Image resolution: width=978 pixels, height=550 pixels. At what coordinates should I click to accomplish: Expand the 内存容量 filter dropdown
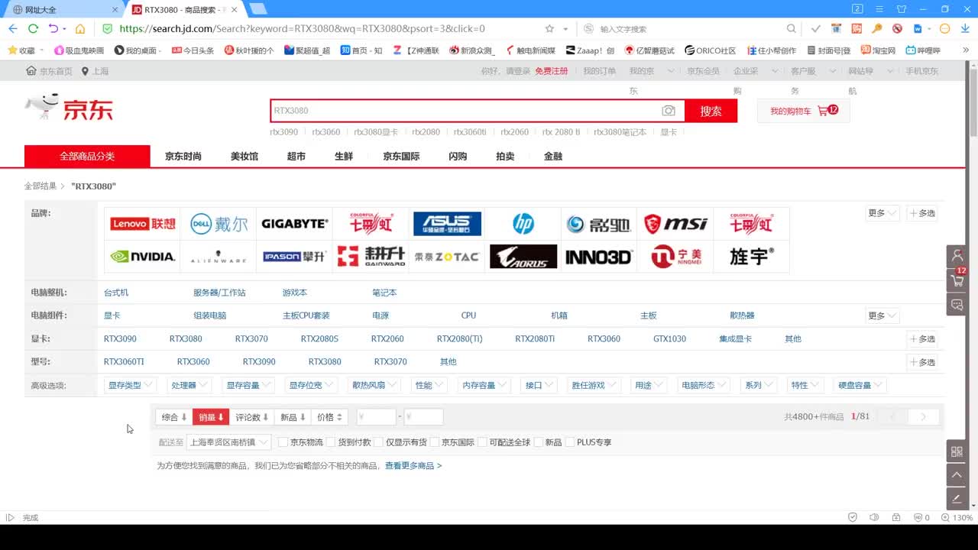click(x=484, y=385)
